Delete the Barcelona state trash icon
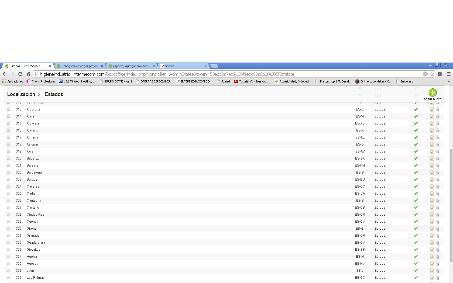 pos(438,172)
